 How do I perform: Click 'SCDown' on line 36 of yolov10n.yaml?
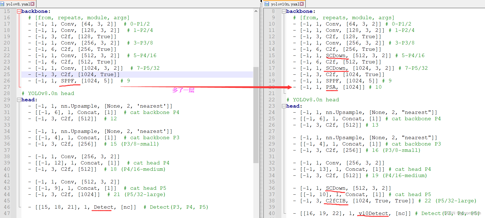point(335,188)
